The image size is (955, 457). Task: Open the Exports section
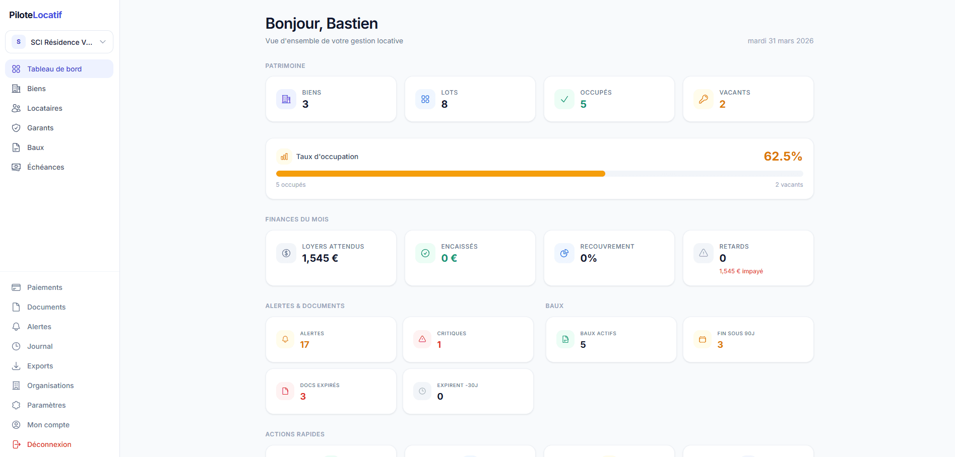coord(40,365)
